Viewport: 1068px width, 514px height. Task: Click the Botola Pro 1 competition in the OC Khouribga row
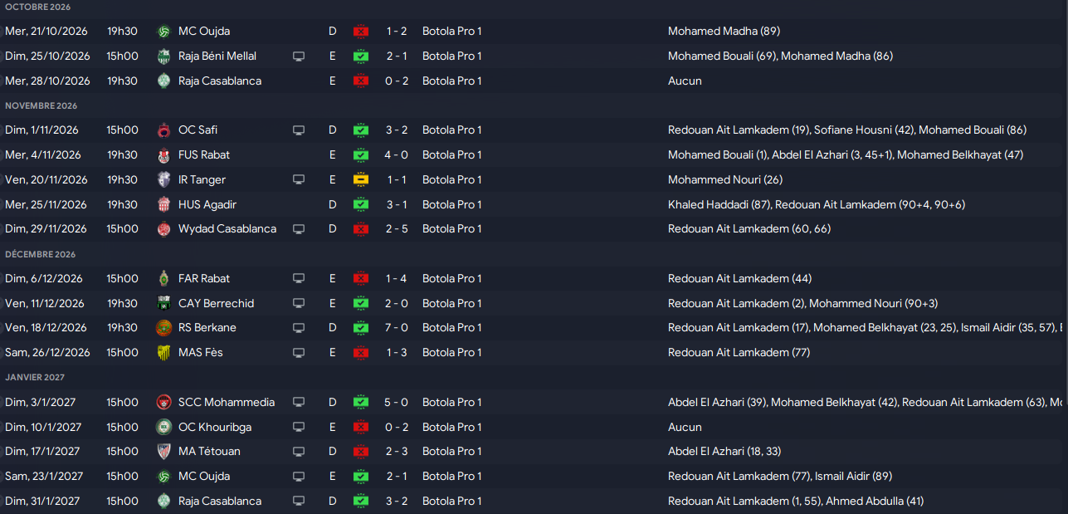tap(452, 428)
